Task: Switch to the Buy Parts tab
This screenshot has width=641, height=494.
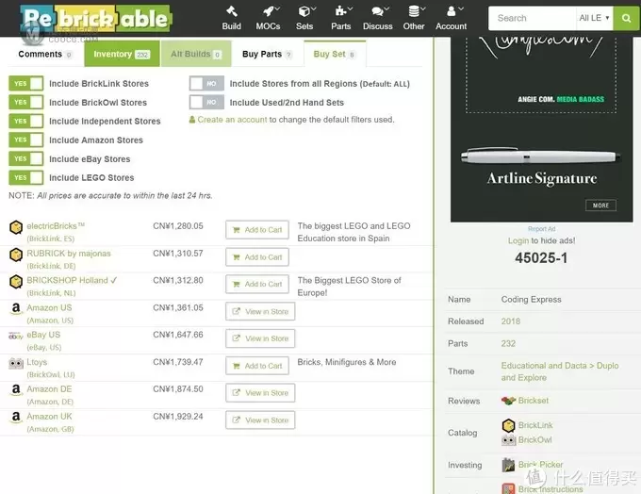Action: [268, 54]
